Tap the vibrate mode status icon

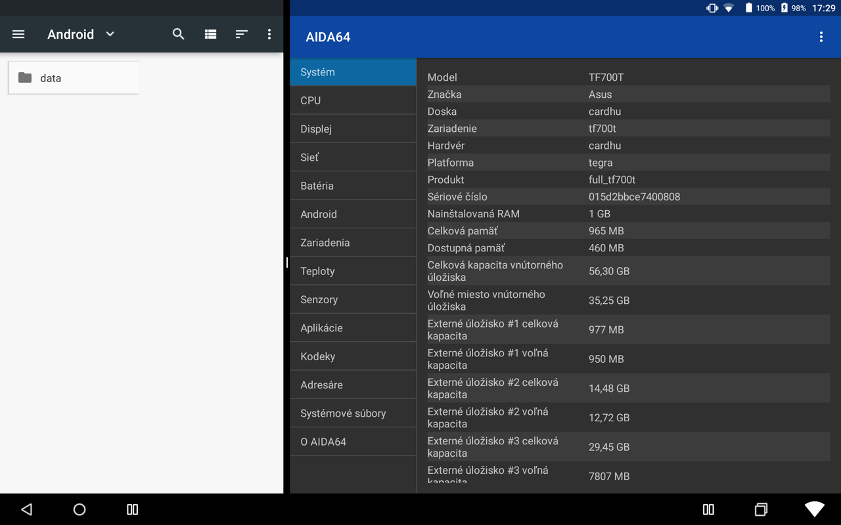712,8
